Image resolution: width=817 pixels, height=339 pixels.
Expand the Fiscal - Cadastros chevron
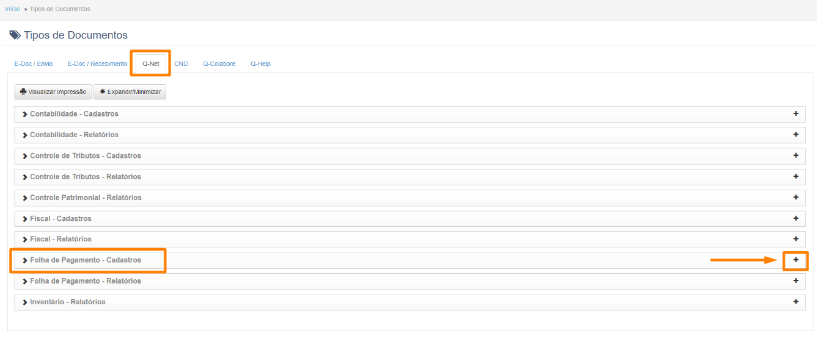coord(25,219)
